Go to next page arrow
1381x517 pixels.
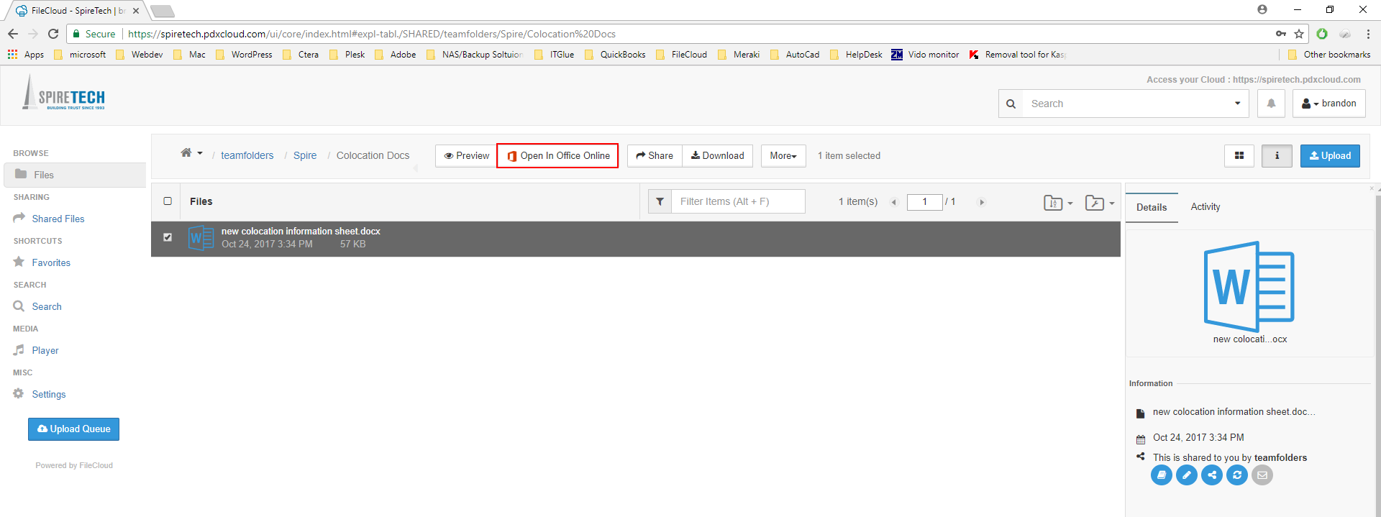point(981,202)
